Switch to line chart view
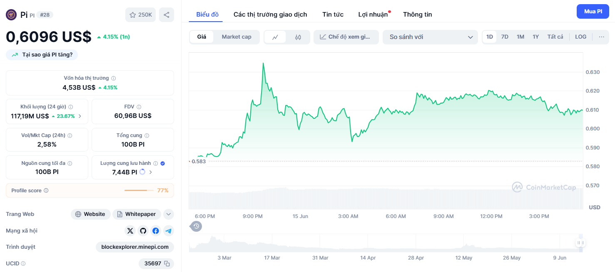615x272 pixels. pos(275,37)
